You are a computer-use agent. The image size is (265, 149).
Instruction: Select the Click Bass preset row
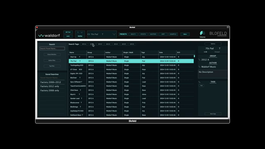click(x=131, y=90)
